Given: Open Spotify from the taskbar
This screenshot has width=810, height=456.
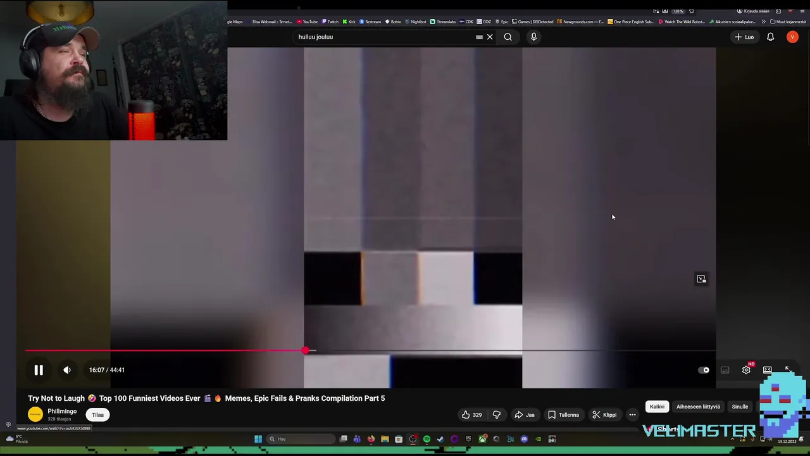Looking at the screenshot, I should click(x=427, y=439).
